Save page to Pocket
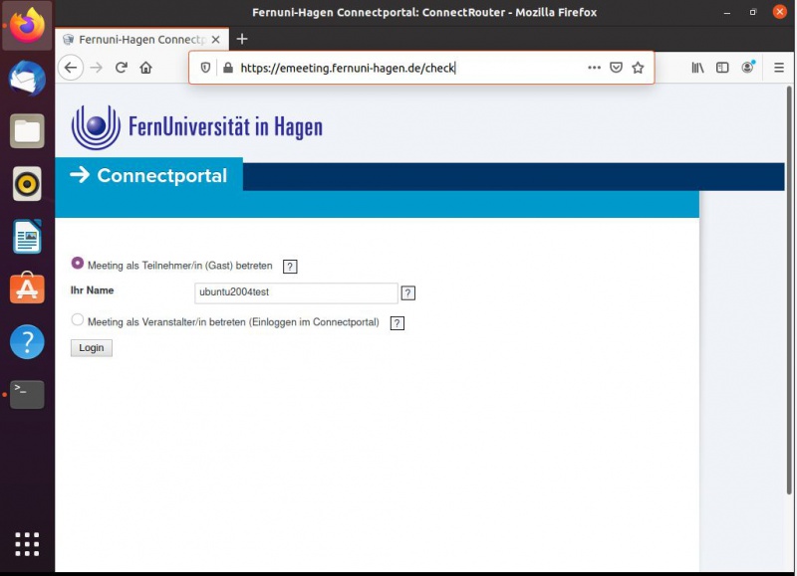797x576 pixels. click(x=616, y=68)
